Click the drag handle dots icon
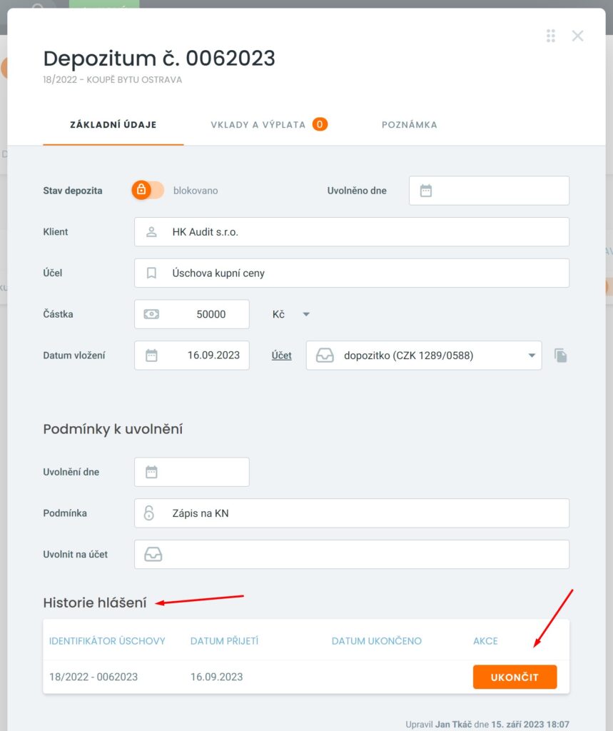The width and height of the screenshot is (613, 731). 550,36
